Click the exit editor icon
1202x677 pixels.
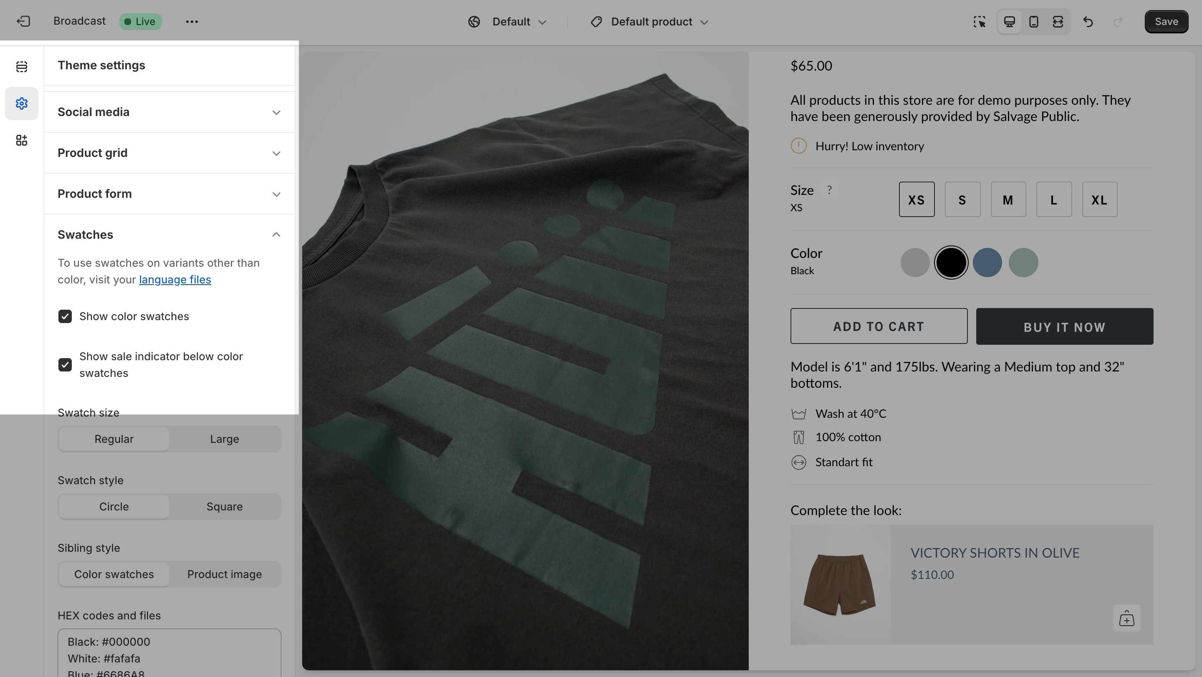[23, 21]
